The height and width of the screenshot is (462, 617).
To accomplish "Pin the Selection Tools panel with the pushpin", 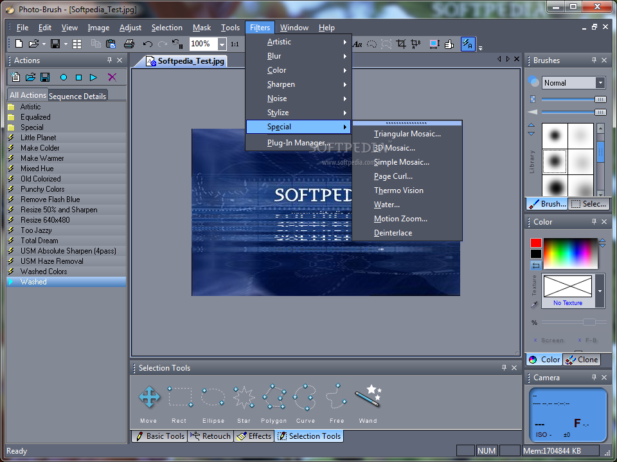I will click(504, 367).
